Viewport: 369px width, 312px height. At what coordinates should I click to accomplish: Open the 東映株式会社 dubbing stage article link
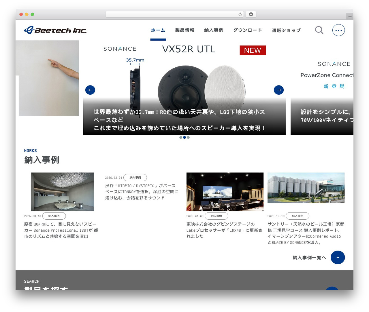(x=224, y=230)
